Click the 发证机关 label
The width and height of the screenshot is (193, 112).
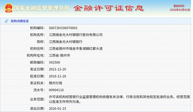(x=37, y=83)
